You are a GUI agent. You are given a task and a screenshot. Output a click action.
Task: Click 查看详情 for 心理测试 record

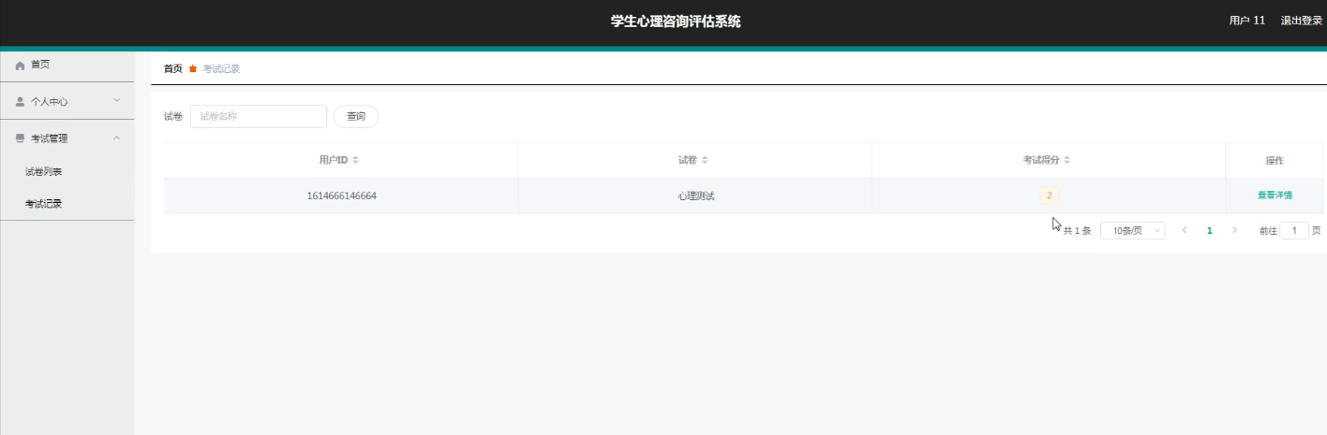coord(1275,196)
